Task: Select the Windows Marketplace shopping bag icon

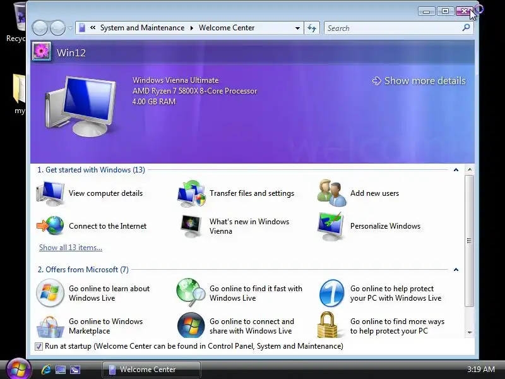Action: click(50, 327)
